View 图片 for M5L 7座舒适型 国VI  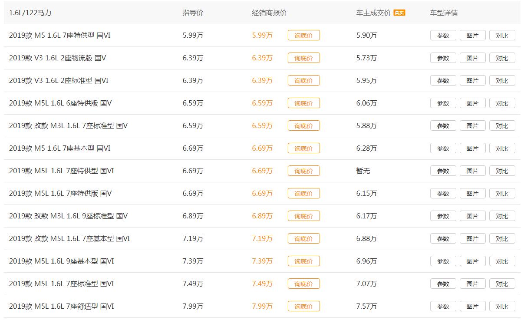click(x=472, y=307)
